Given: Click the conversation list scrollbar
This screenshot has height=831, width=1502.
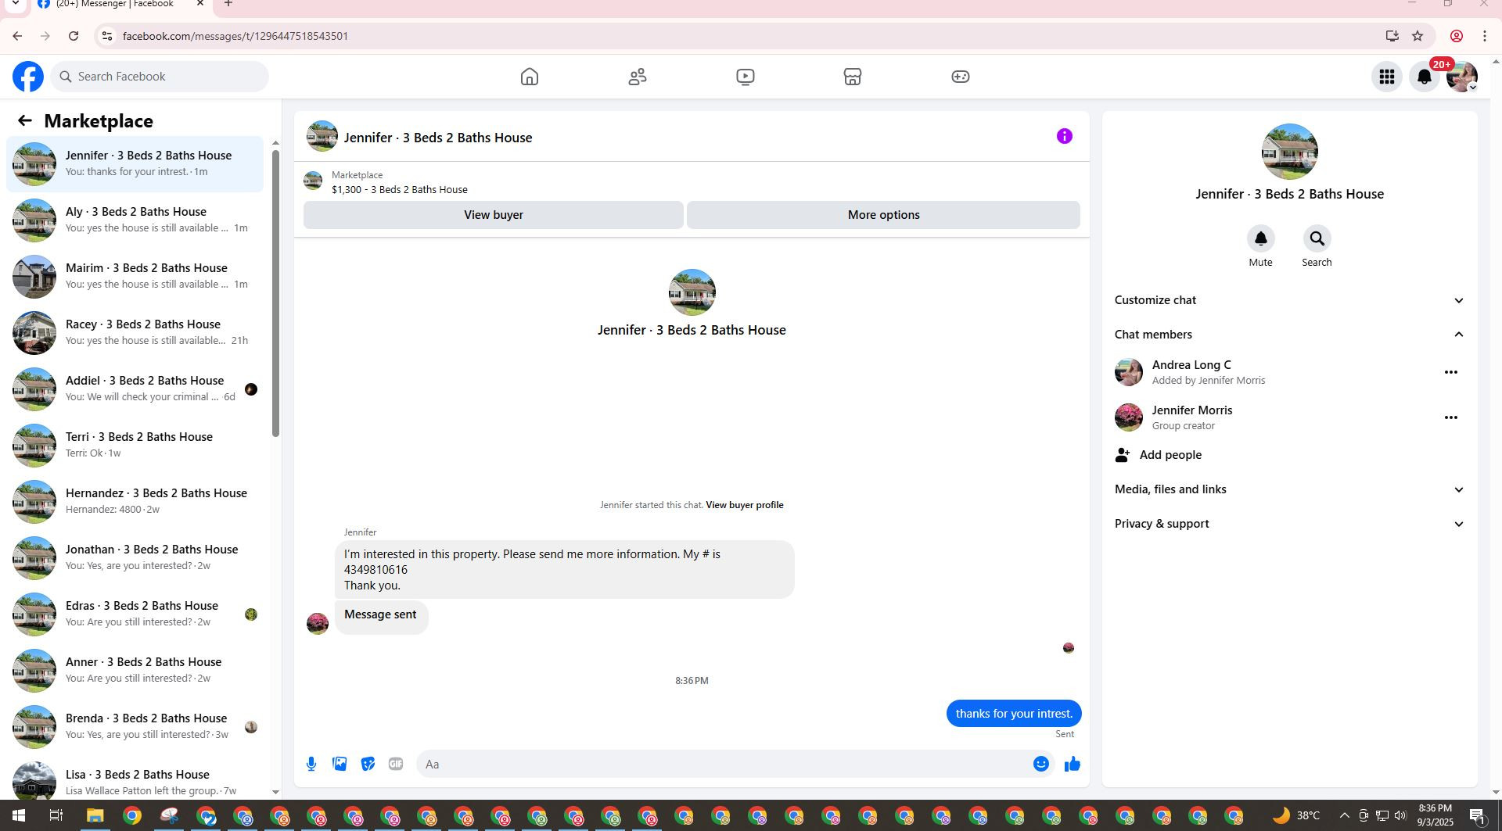Looking at the screenshot, I should tap(275, 292).
